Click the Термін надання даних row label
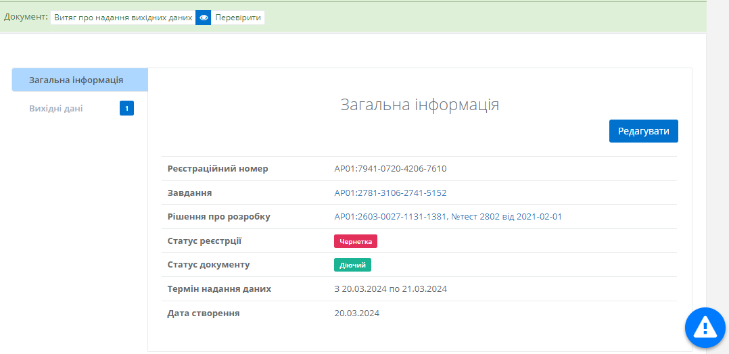 pos(219,288)
